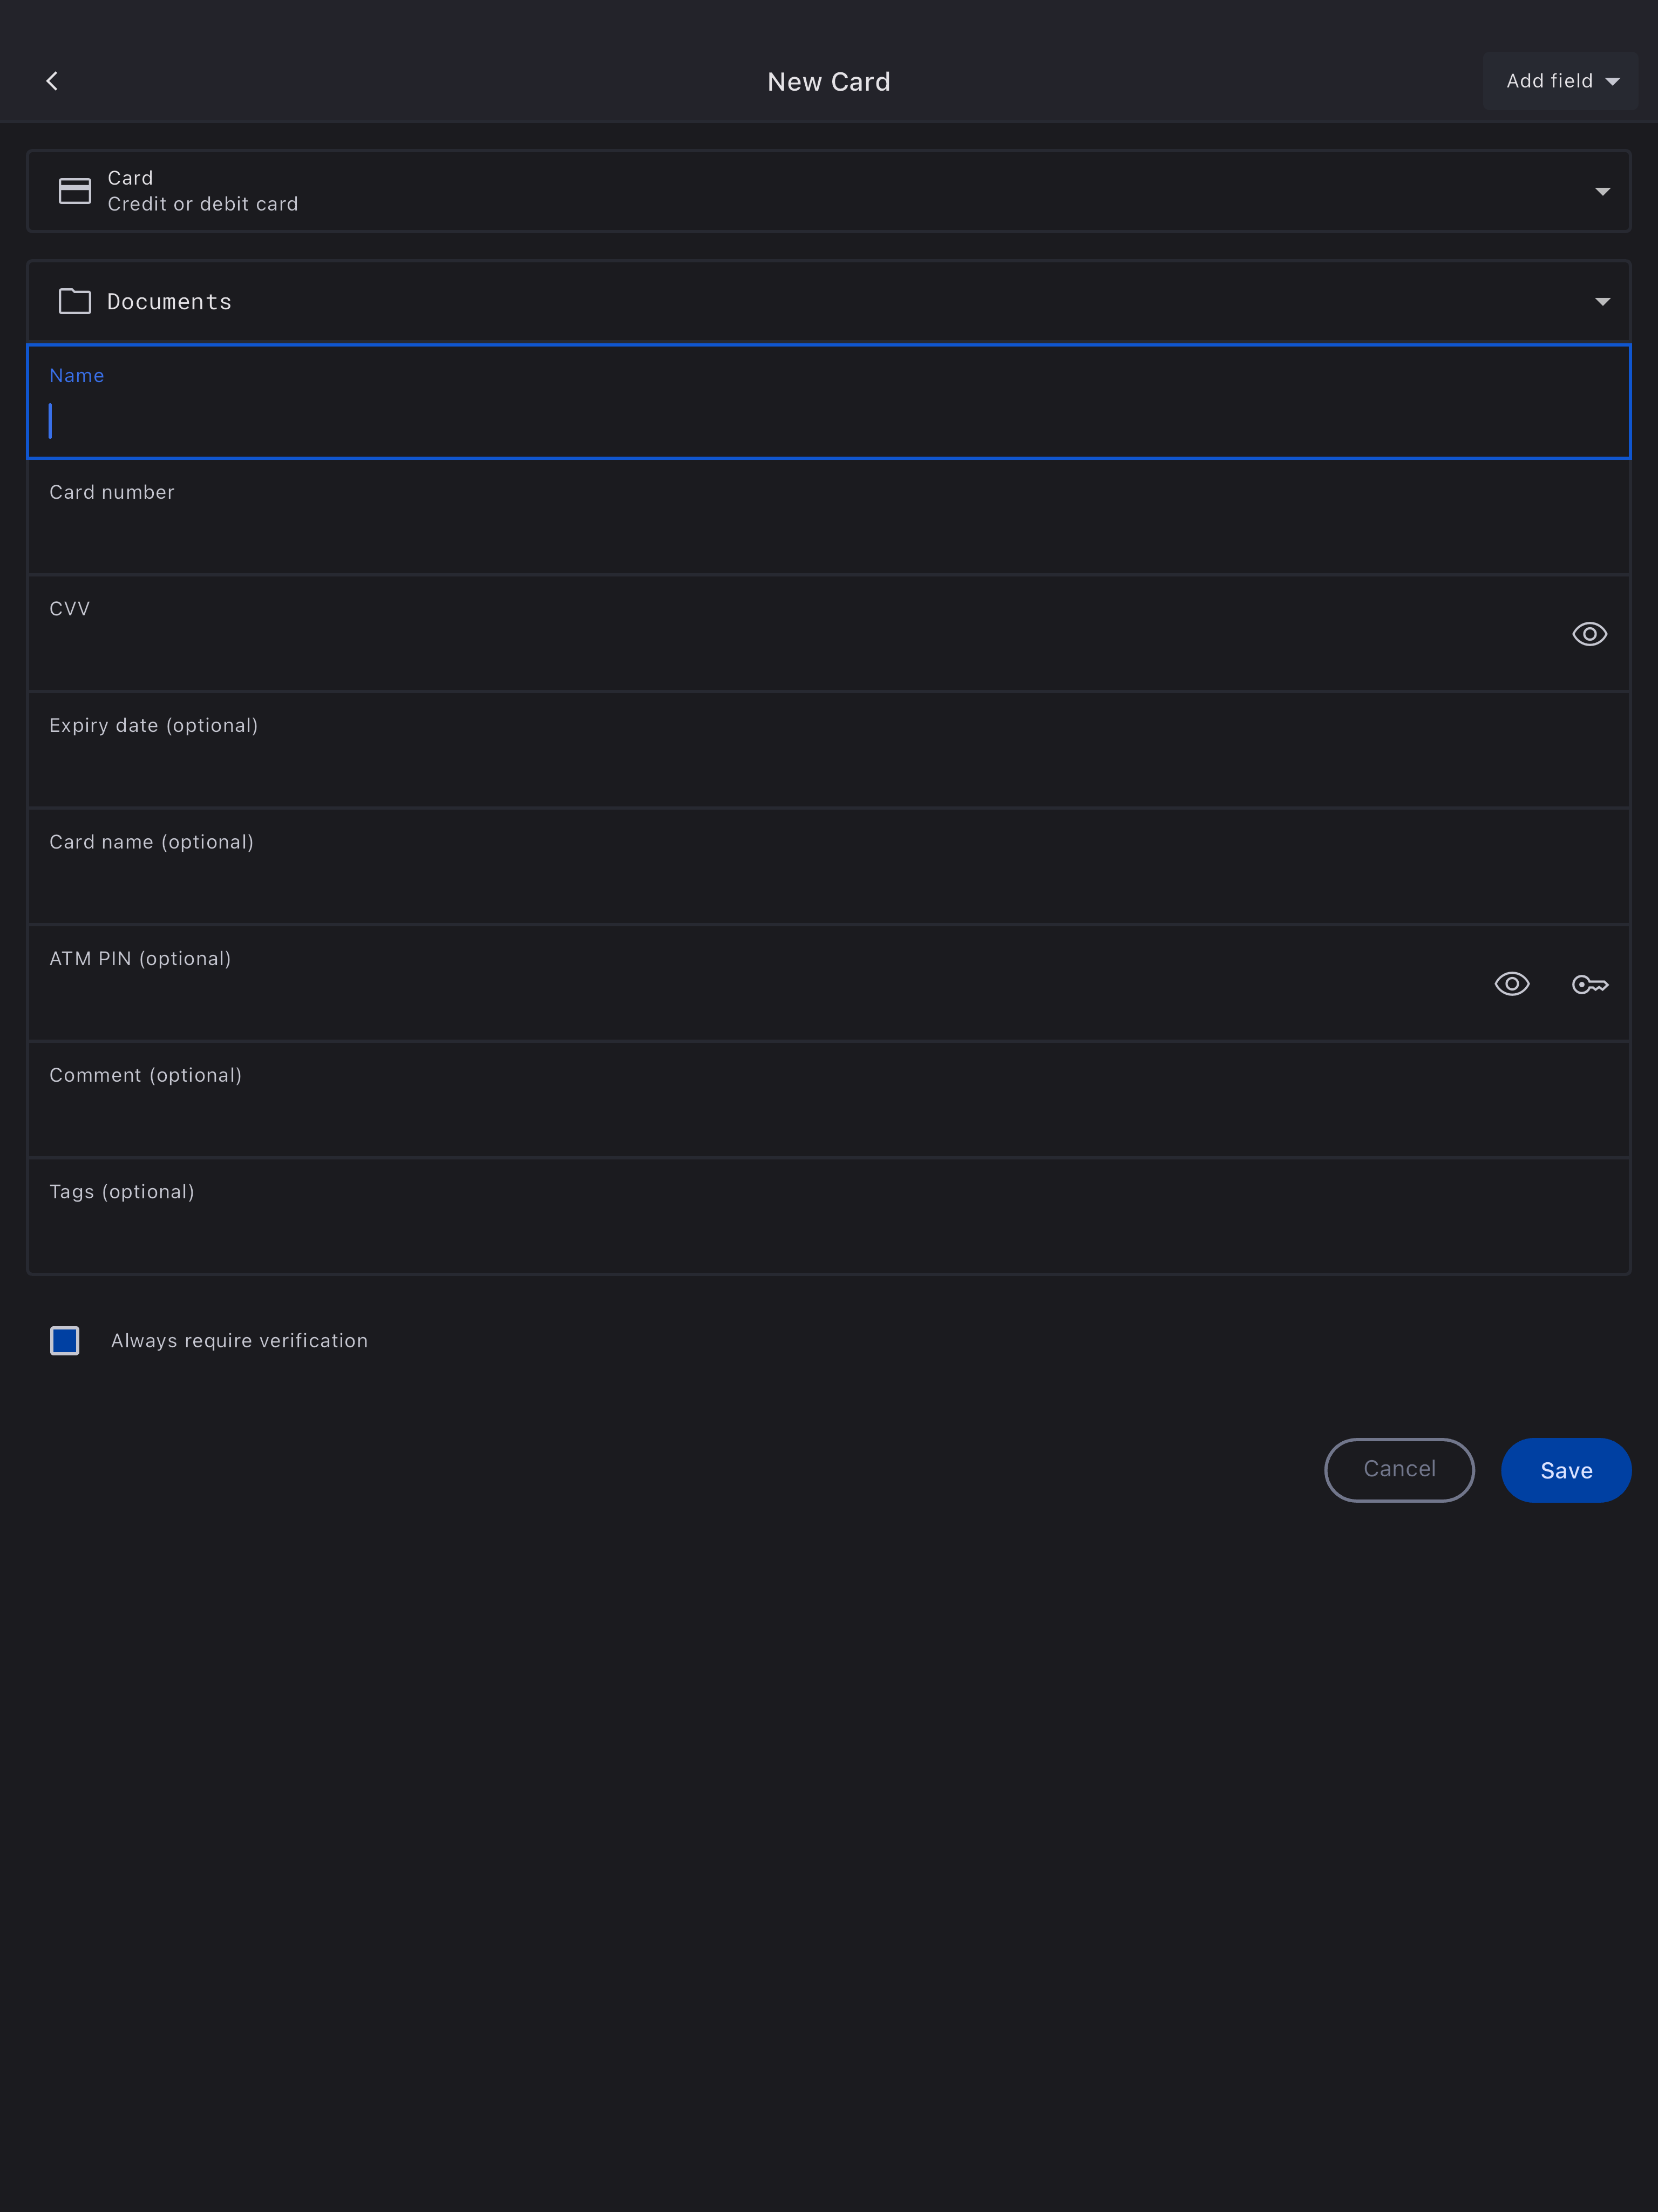Screen dimensions: 1658x2212
Task: Click the ATM PIN key generator icon
Action: [1589, 984]
